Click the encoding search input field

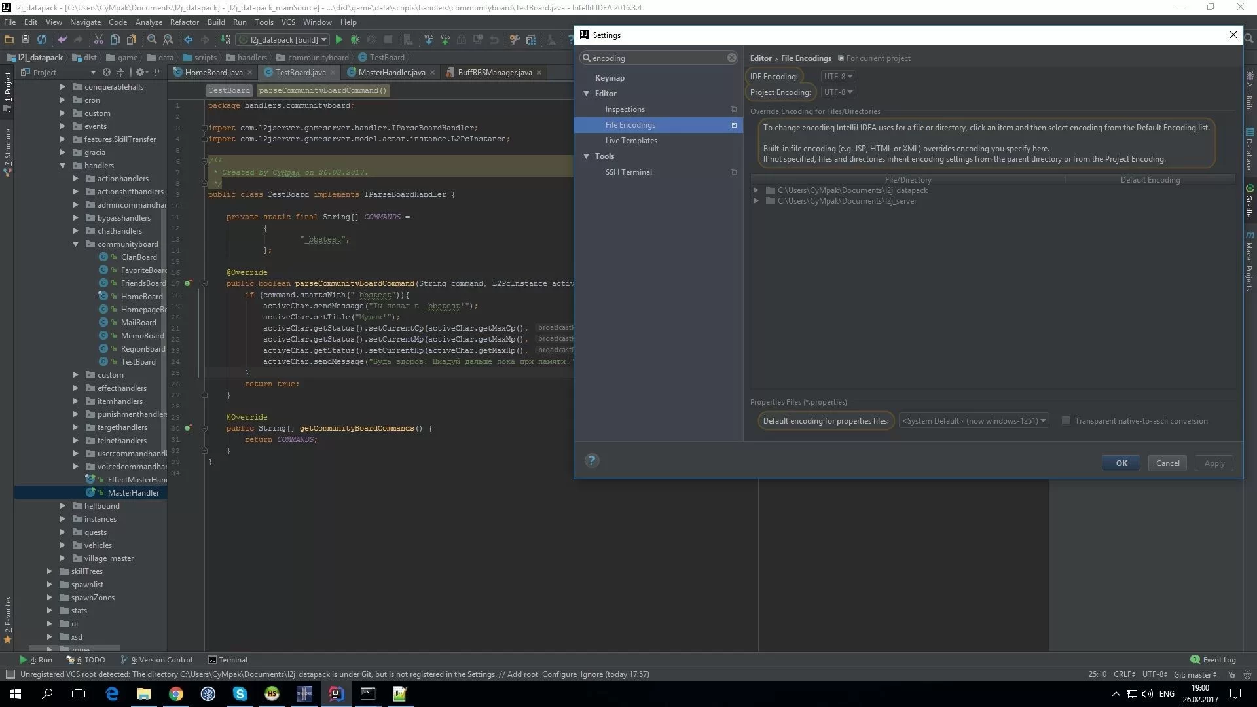tap(658, 58)
